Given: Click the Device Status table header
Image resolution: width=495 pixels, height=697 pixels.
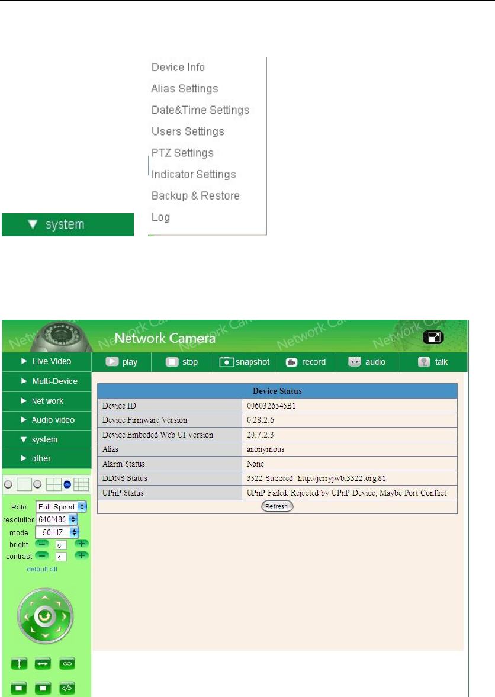Looking at the screenshot, I should pos(277,391).
